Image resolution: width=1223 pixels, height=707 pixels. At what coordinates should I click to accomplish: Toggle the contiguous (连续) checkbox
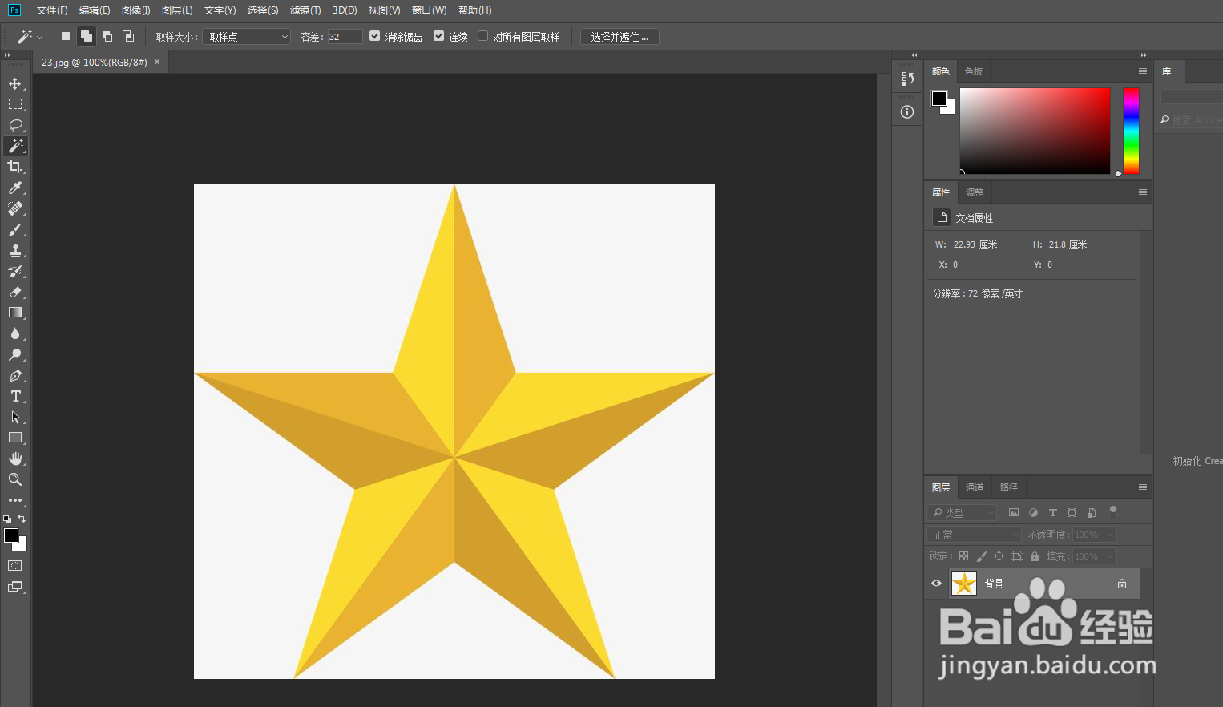click(x=438, y=36)
